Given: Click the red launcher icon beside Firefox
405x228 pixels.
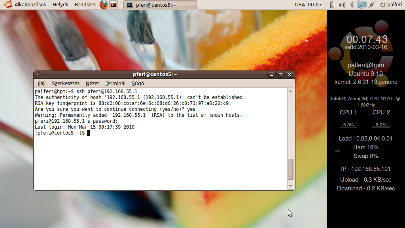Looking at the screenshot, I should pos(114,5).
